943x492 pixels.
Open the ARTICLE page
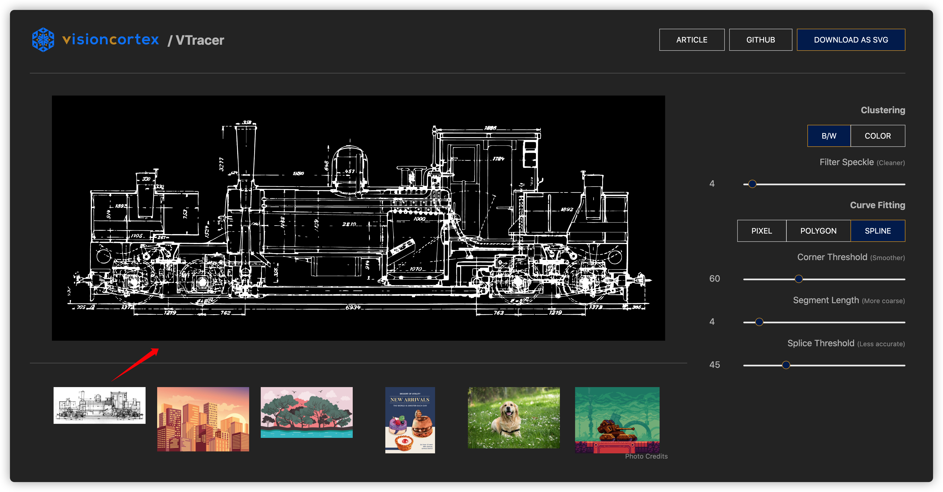(x=692, y=40)
